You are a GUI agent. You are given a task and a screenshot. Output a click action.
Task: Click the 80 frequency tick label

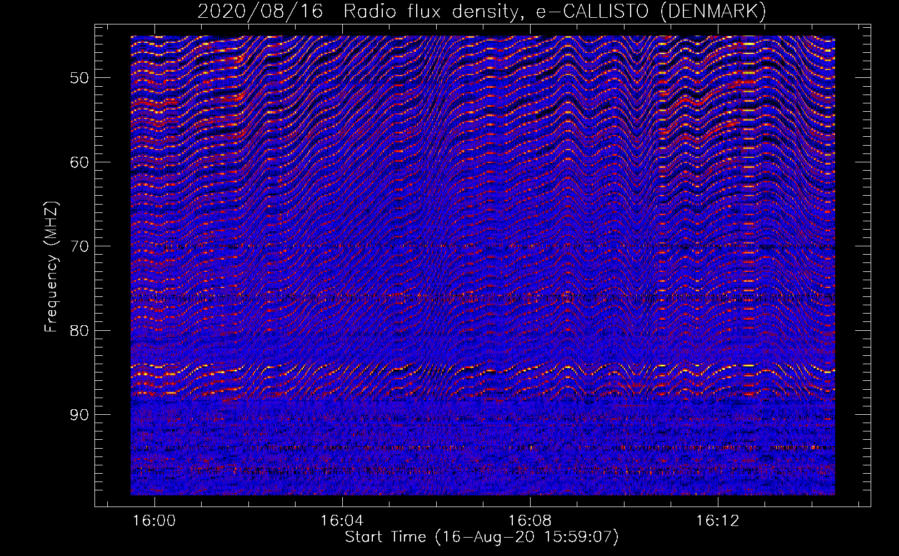pyautogui.click(x=79, y=331)
